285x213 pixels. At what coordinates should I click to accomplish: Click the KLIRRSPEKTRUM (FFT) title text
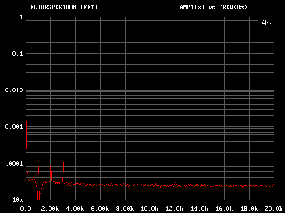64,8
